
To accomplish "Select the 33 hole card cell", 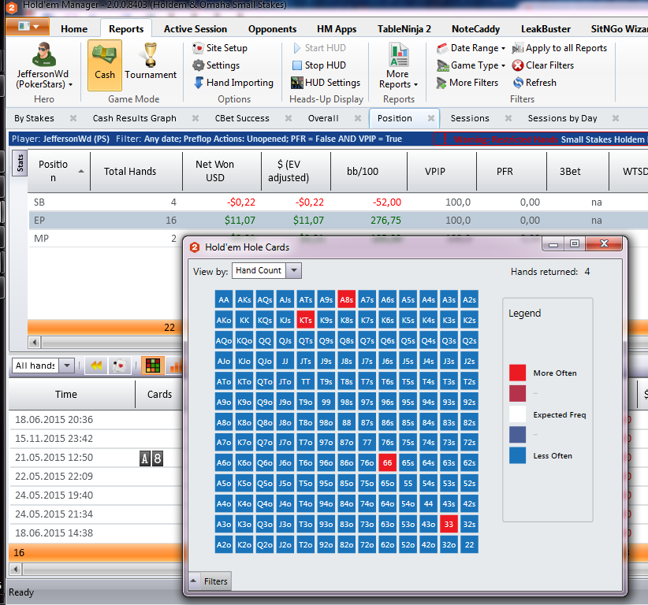I will 449,525.
